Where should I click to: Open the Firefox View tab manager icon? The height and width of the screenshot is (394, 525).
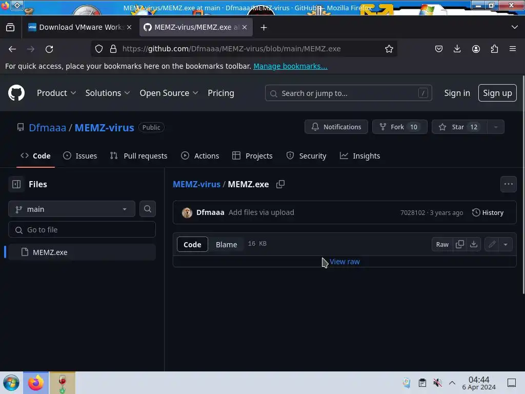point(10,27)
